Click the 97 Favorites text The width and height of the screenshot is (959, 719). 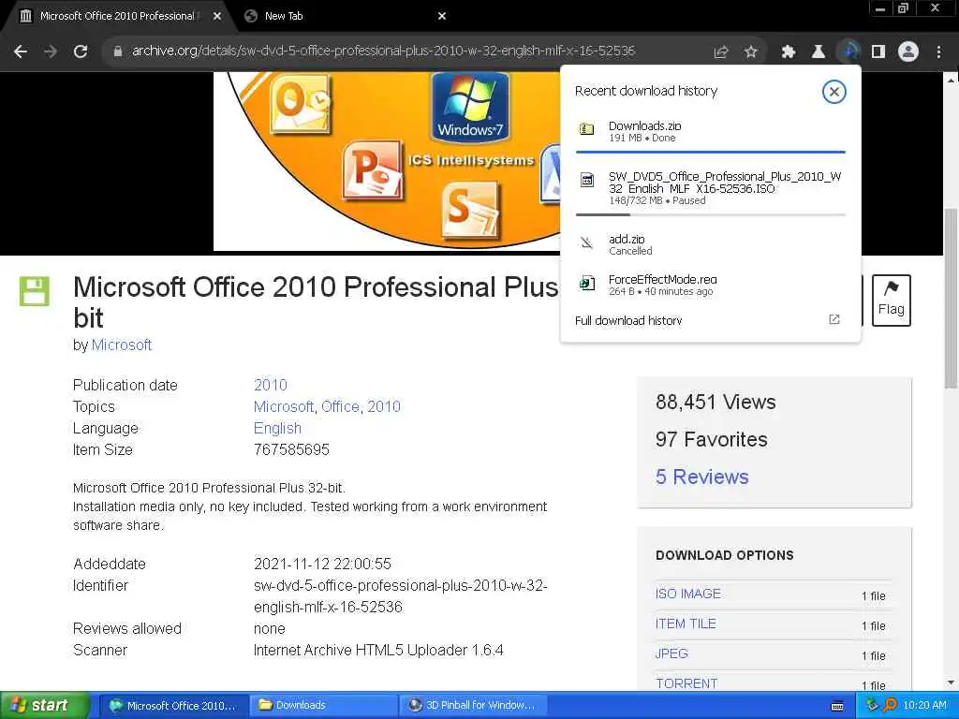pos(712,440)
